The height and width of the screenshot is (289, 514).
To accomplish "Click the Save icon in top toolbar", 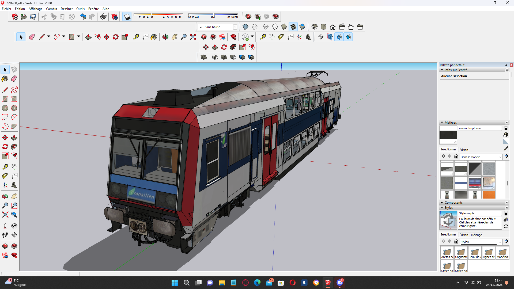I will (33, 17).
